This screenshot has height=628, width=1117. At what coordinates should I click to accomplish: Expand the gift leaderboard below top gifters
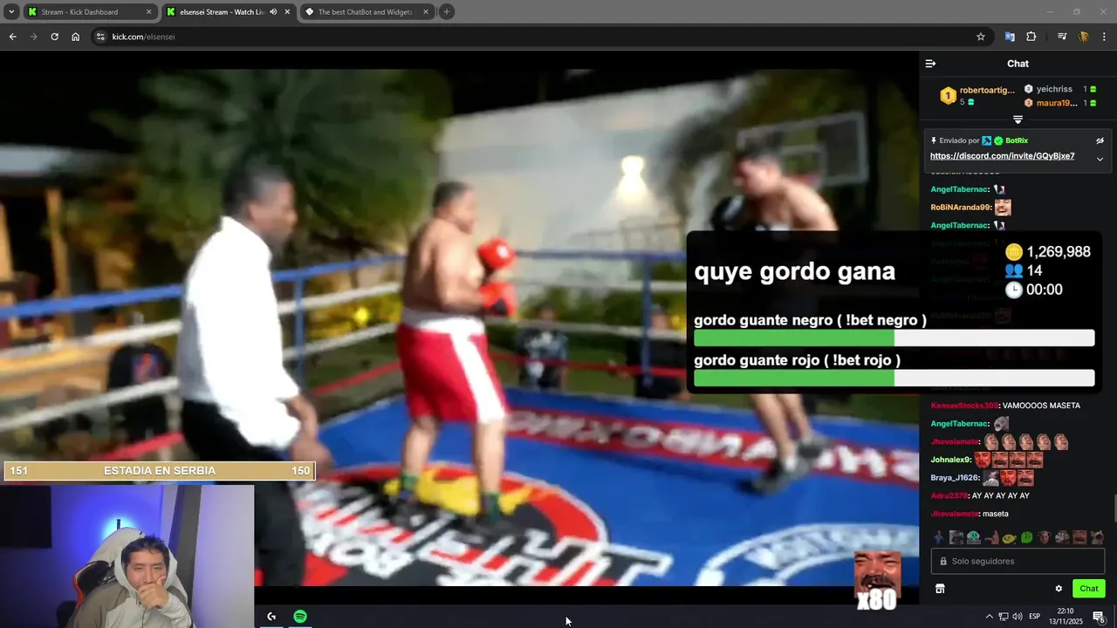[1018, 119]
